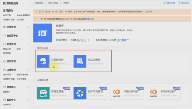Screen dimensions: 192x109
Task: Select 客户关系管理 template title
Action: (x=95, y=92)
